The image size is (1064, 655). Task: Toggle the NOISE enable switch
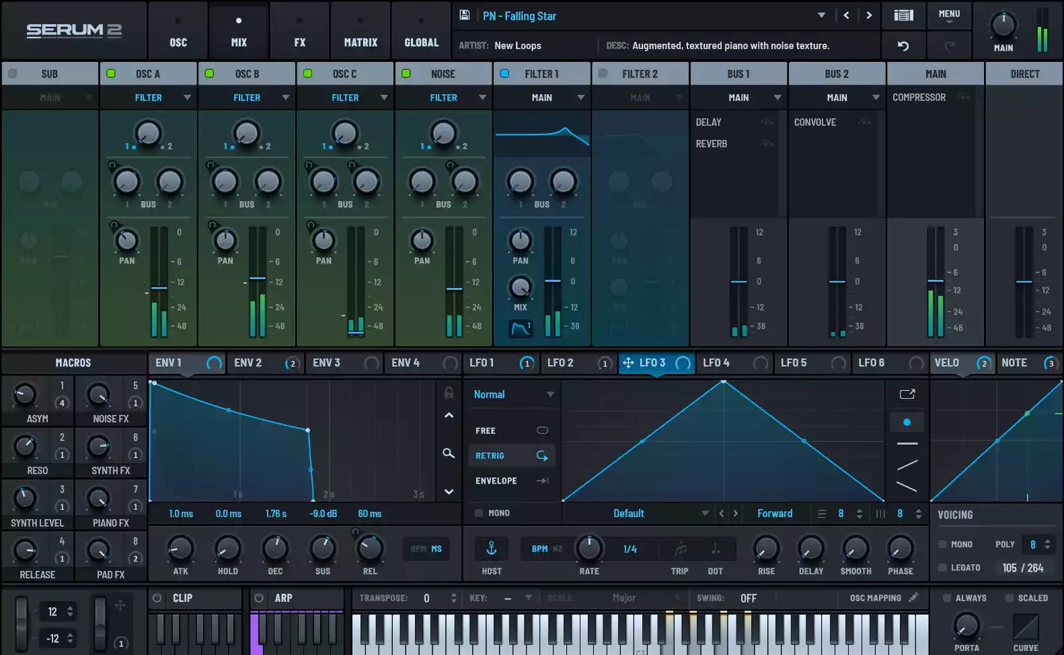(406, 73)
